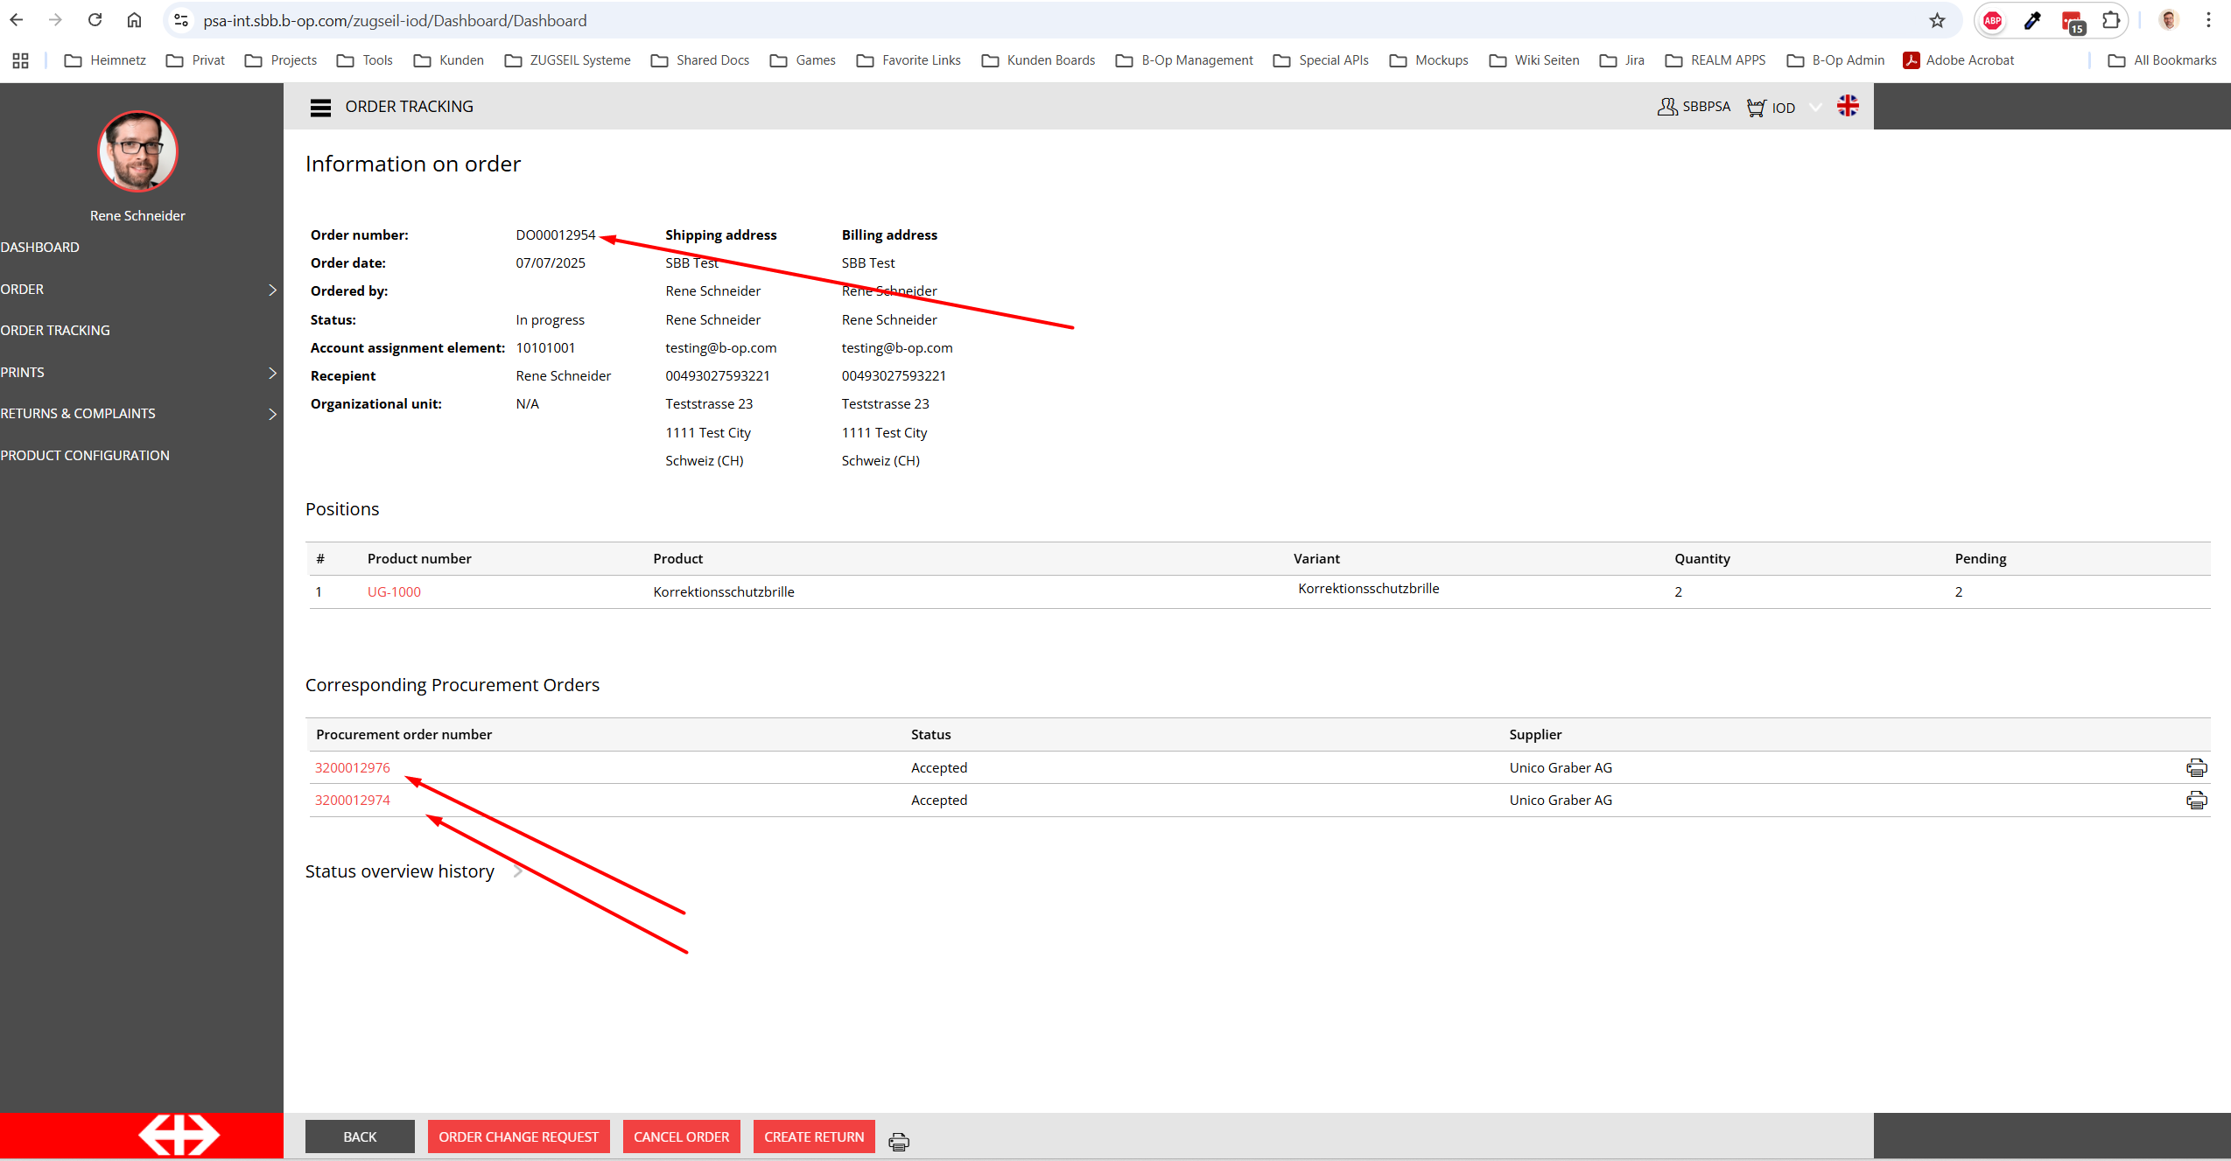2231x1161 pixels.
Task: Click the CANCEL ORDER button
Action: pyautogui.click(x=681, y=1137)
